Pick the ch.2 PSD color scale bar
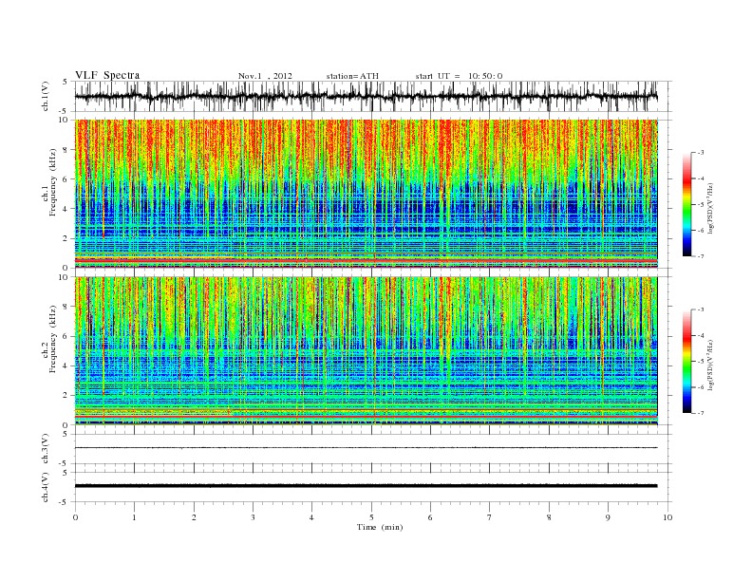The height and width of the screenshot is (581, 752). click(686, 362)
